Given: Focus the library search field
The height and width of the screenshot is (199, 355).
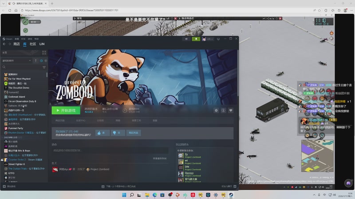Looking at the screenshot, I should pyautogui.click(x=21, y=67).
